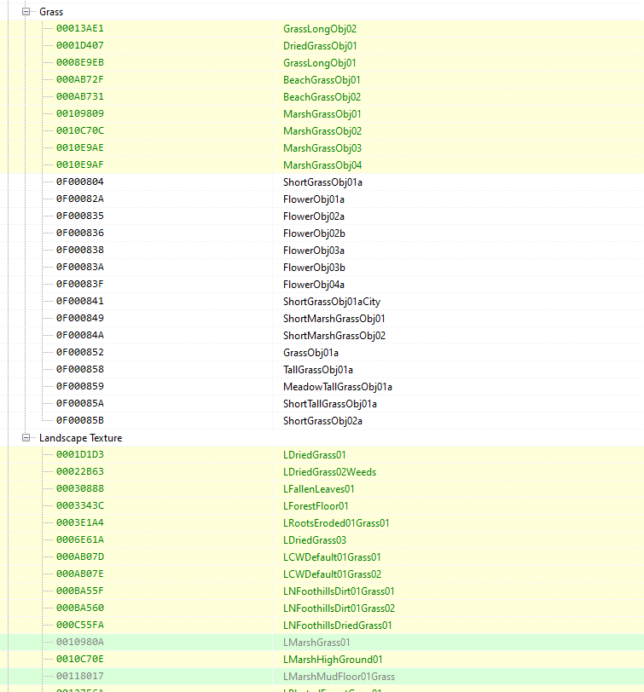Select form ID 00030888
Image resolution: width=644 pixels, height=692 pixels.
pyautogui.click(x=80, y=488)
